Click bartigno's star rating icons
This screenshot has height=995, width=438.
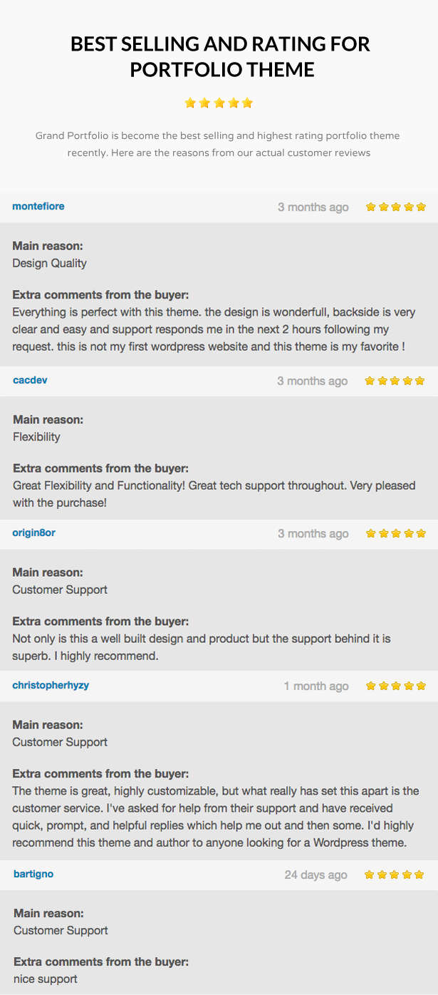[394, 874]
